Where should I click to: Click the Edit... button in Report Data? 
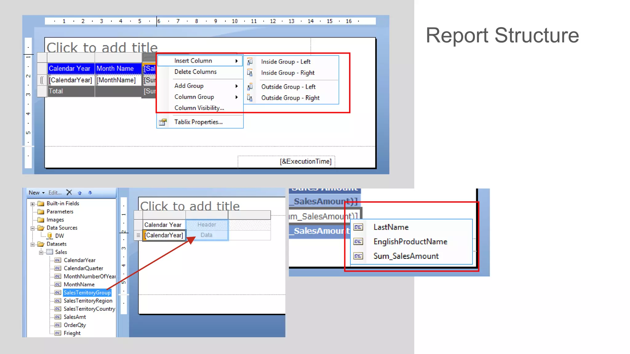coord(55,193)
